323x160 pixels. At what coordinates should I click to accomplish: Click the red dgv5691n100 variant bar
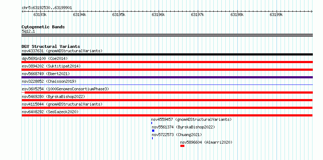[167, 62]
